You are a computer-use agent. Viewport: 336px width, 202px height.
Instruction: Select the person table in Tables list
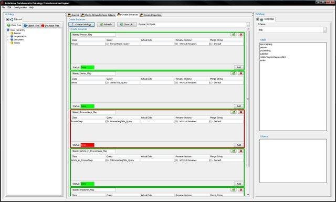tap(263, 47)
